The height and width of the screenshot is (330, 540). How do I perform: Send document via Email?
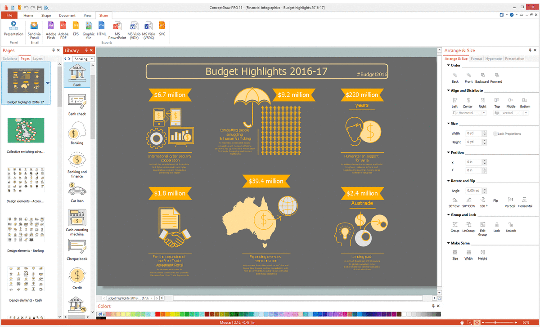pyautogui.click(x=34, y=30)
